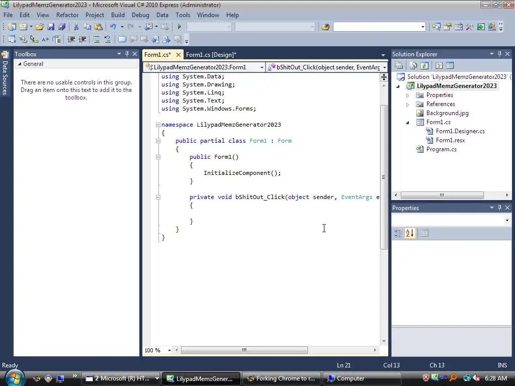Select Categorized view in Properties panel

pos(398,233)
